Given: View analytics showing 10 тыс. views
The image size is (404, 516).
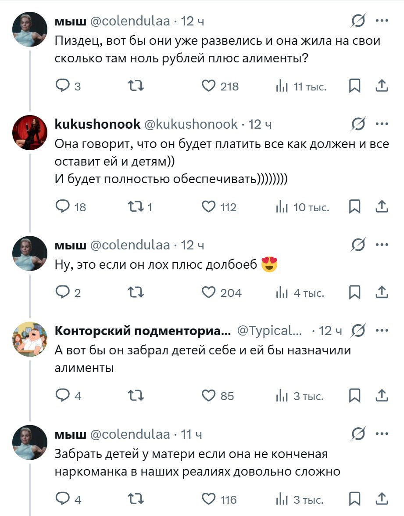Looking at the screenshot, I should coord(304,207).
